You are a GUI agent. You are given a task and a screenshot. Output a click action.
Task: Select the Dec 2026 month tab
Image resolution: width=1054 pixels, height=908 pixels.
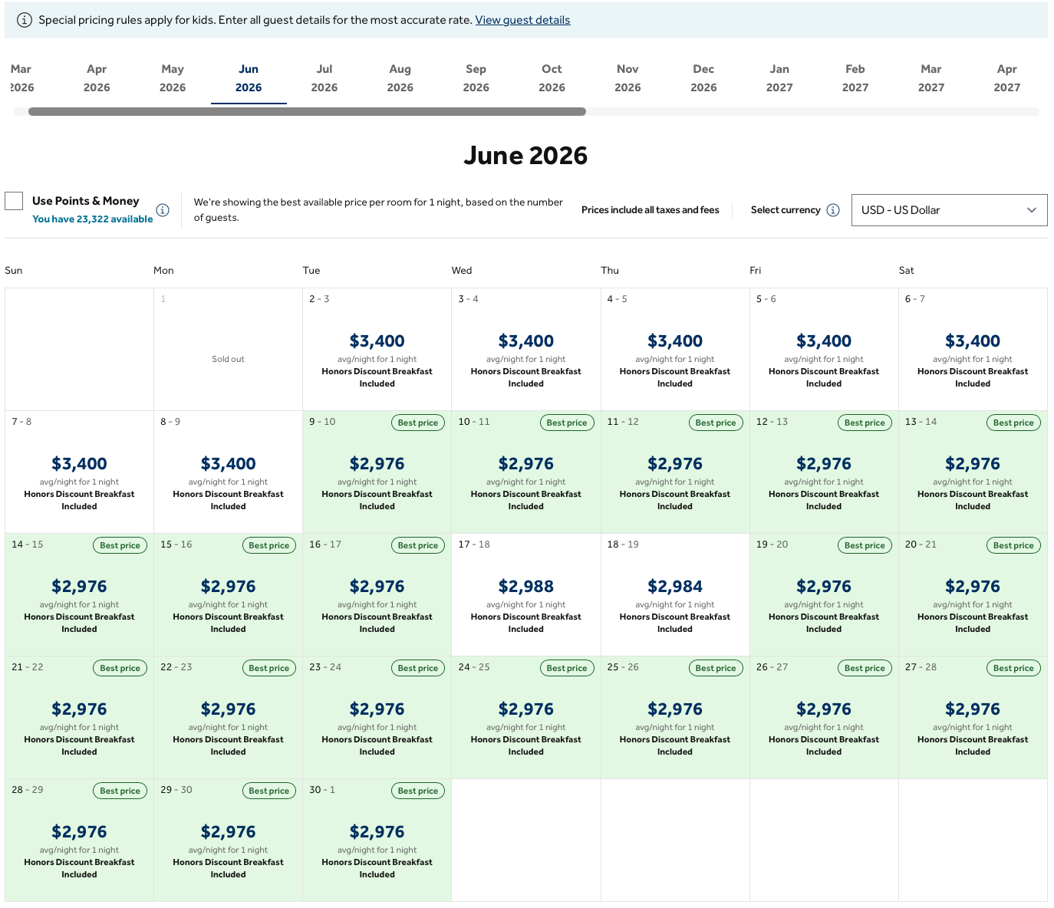703,78
